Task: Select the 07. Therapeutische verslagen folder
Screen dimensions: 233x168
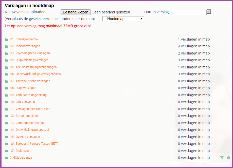Action: [x=30, y=81]
